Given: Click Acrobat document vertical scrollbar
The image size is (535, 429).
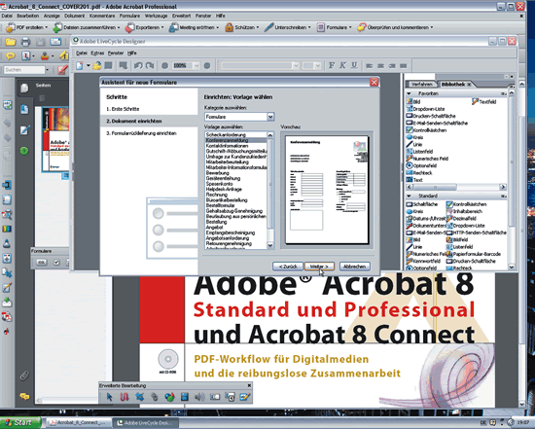Looking at the screenshot, I should 521,243.
